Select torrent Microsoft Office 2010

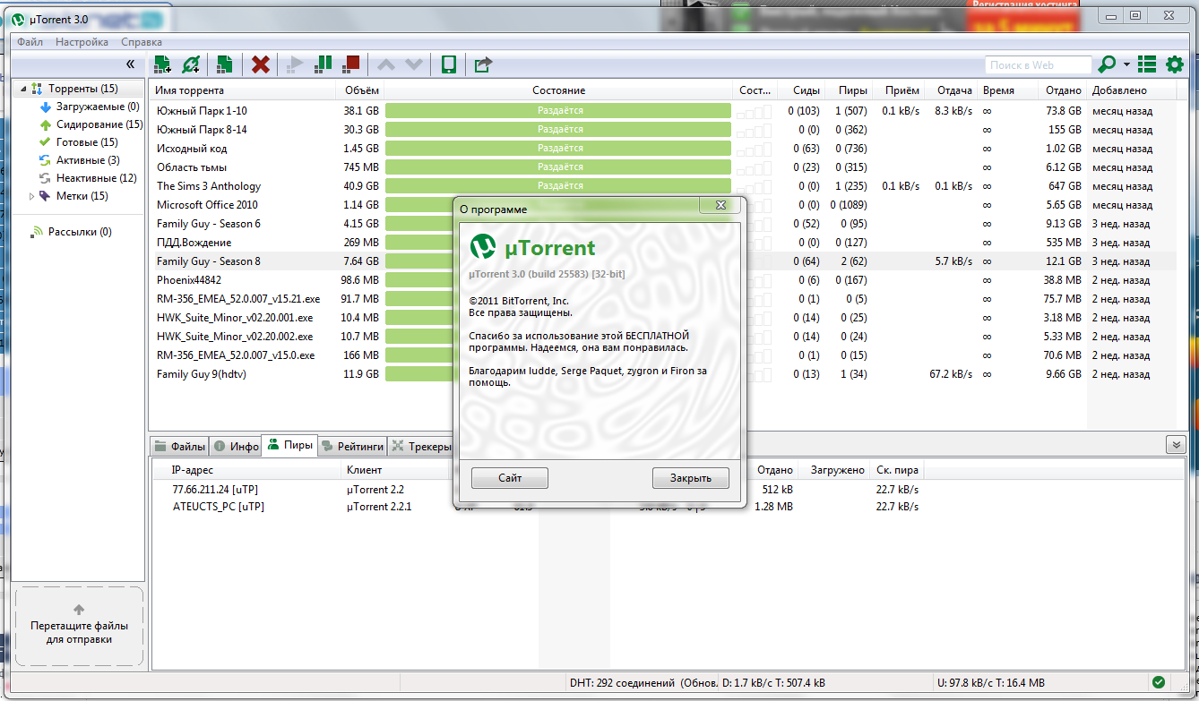(x=207, y=205)
